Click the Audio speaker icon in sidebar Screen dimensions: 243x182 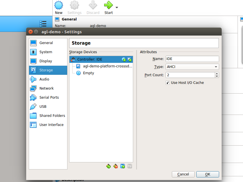(33, 79)
